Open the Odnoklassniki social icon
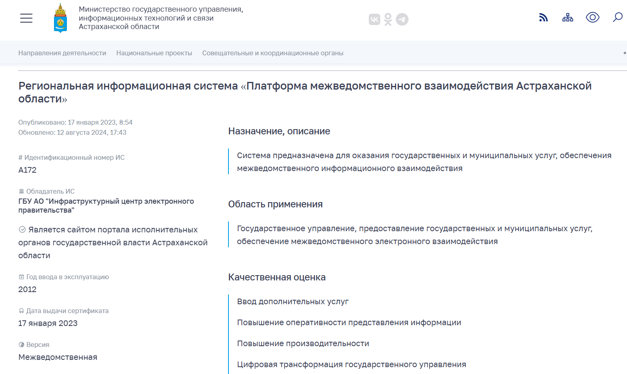 (x=388, y=19)
